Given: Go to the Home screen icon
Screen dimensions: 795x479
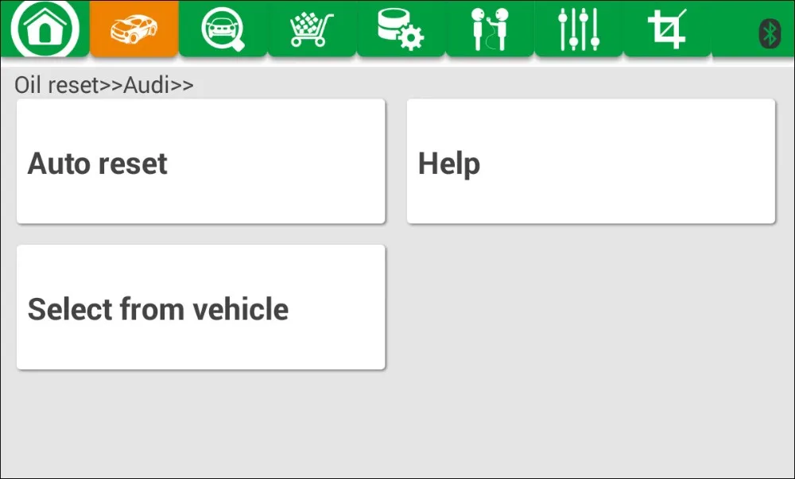Looking at the screenshot, I should [45, 28].
